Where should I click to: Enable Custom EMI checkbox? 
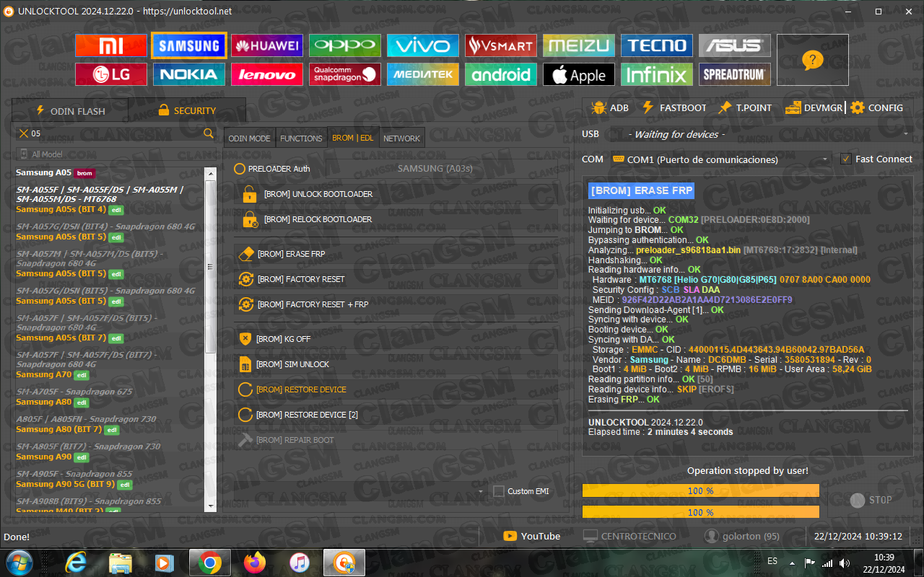(x=521, y=491)
